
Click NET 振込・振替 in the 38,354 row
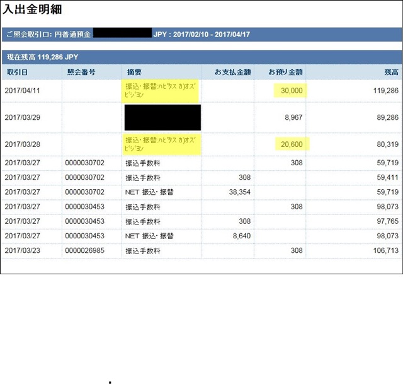149,192
